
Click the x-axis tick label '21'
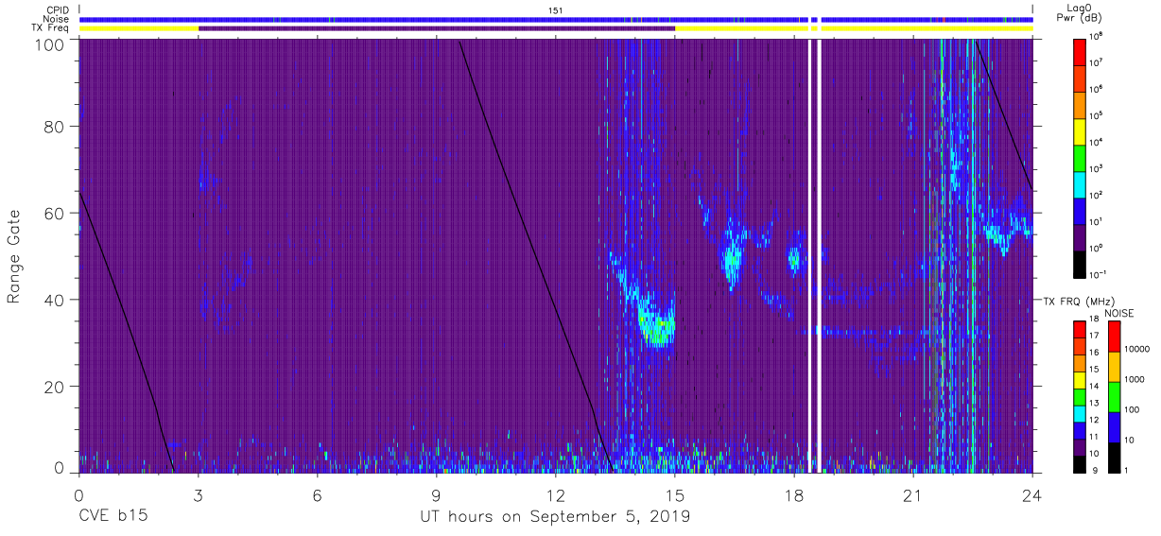click(x=912, y=495)
